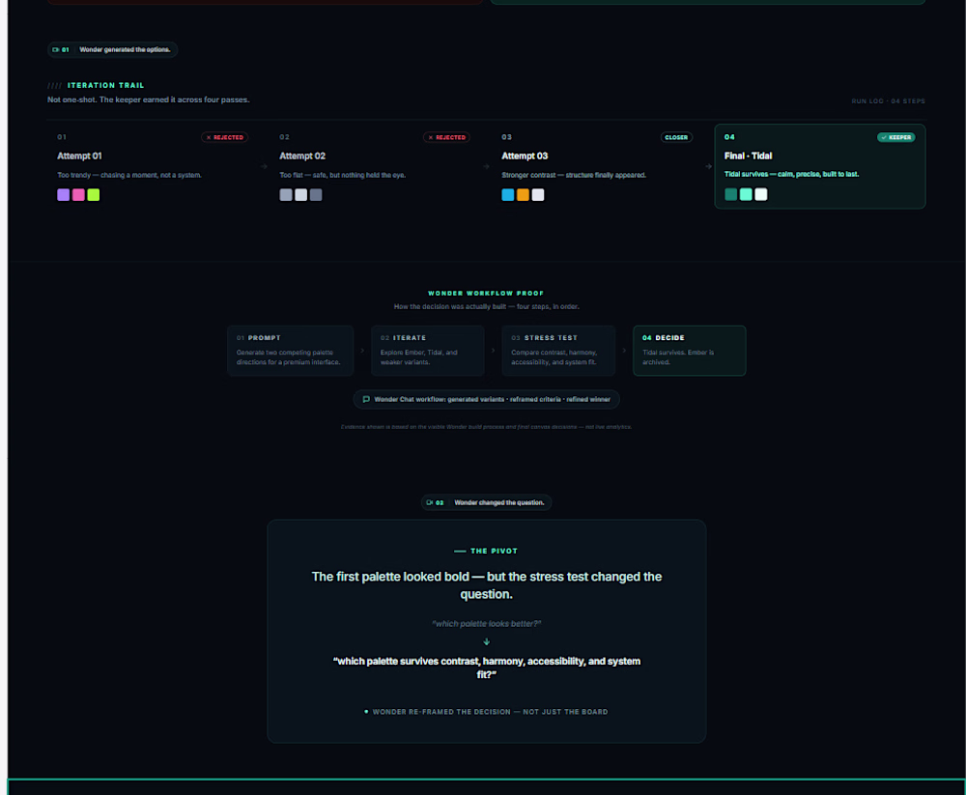Screen dimensions: 966x795
Task: Open the '02 ITERATE' workflow step card
Action: [428, 351]
